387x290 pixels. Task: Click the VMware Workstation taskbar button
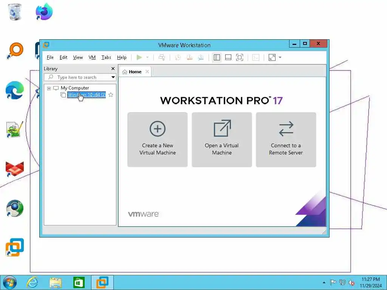pyautogui.click(x=102, y=282)
